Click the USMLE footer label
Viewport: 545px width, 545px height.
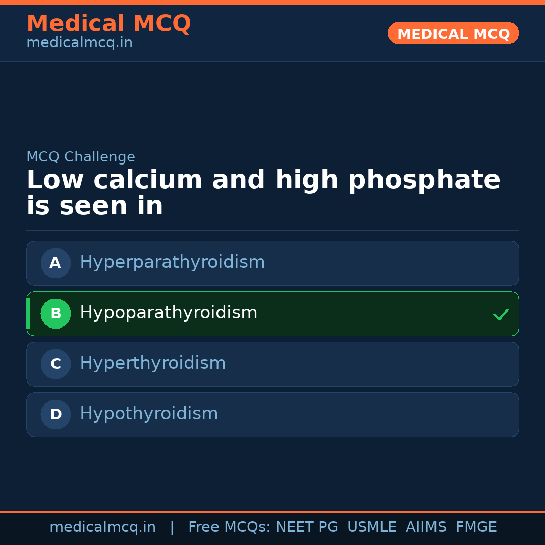coord(371,527)
